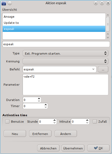Open the Kennung dropdown
The width and height of the screenshot is (112, 154).
[66, 61]
